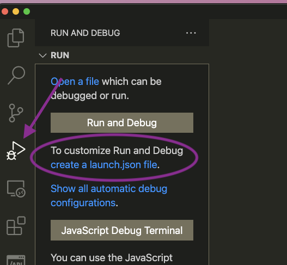
Task: Click 'create a launch.json file' link
Action: tap(104, 164)
